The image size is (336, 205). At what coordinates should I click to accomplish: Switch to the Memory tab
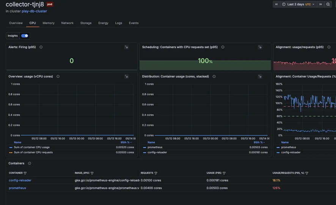pyautogui.click(x=49, y=23)
